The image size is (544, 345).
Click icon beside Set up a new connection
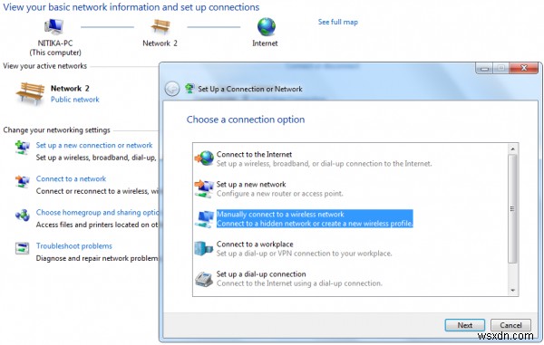[22, 148]
